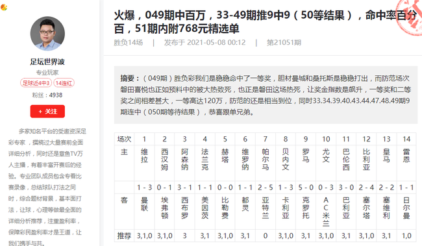Click the score 0 - 0 under 赫塔
Viewport: 422px width, 246px height.
[x=225, y=188]
